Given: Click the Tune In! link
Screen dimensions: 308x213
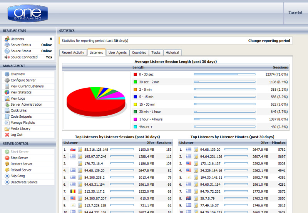Looking at the screenshot, I should (295, 13).
